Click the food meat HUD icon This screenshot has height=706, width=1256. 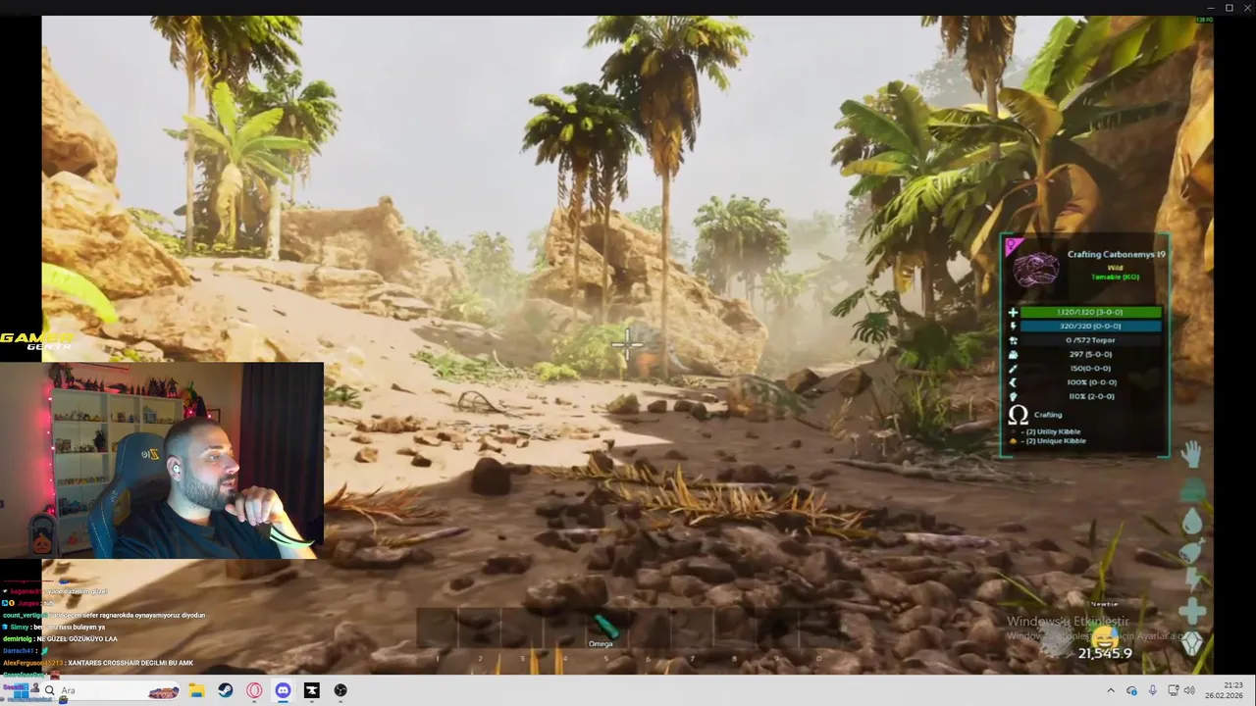1191,553
